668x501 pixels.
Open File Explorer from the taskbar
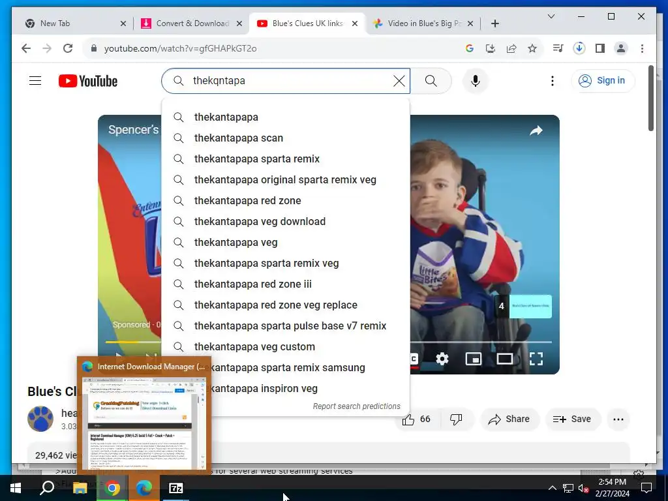coord(80,488)
